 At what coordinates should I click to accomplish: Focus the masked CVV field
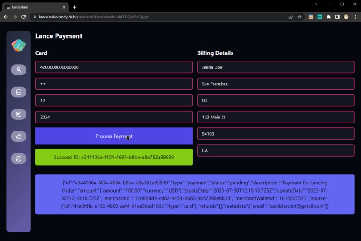[x=114, y=84]
